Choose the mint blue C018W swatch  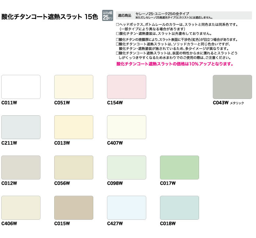pos(180,208)
